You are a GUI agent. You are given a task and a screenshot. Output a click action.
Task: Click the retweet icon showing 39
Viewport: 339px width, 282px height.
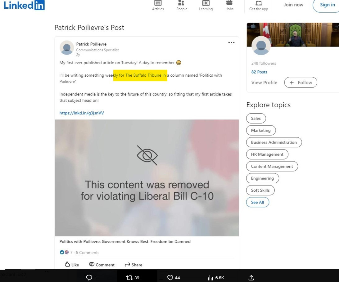coord(129,278)
